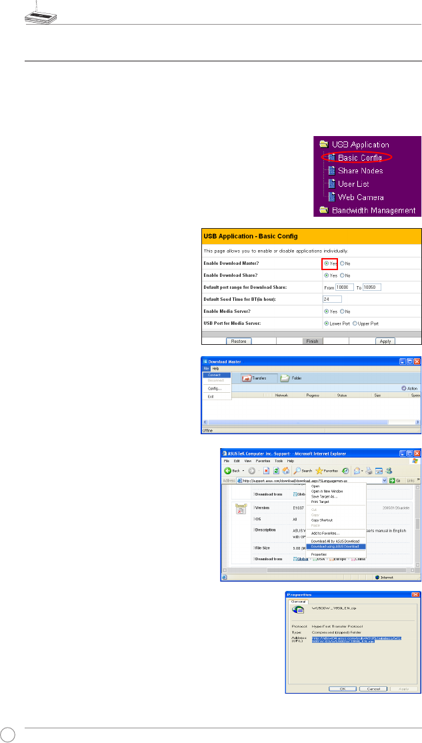Click the History icon in IE toolbar
This screenshot has height=743, width=422.
click(x=346, y=470)
